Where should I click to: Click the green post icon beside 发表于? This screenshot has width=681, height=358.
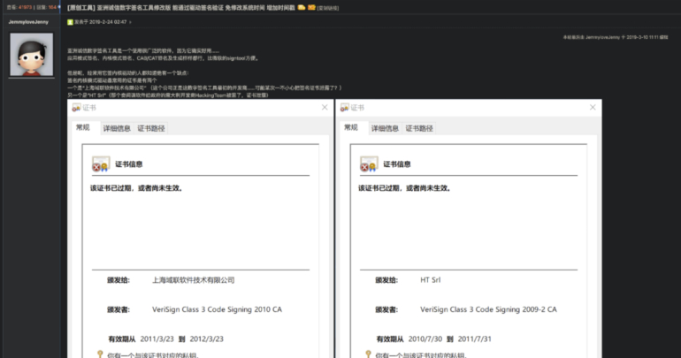pos(70,22)
